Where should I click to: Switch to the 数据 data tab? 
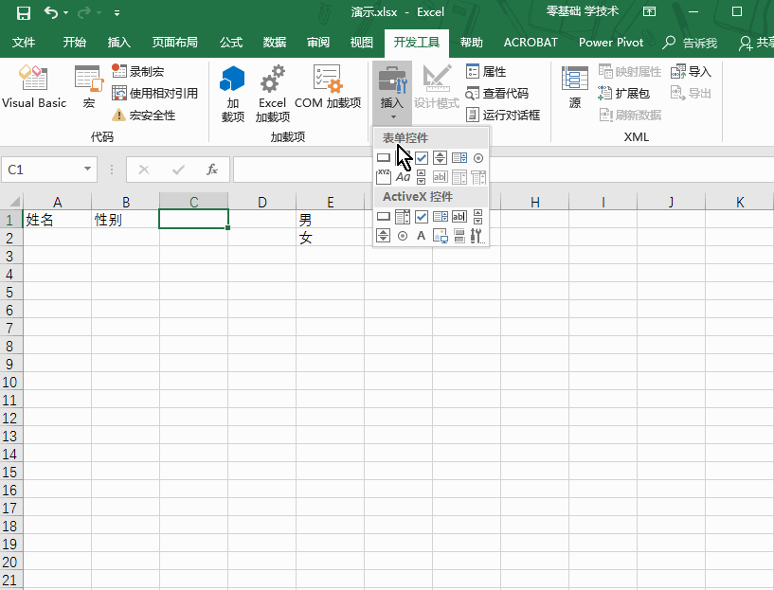275,43
